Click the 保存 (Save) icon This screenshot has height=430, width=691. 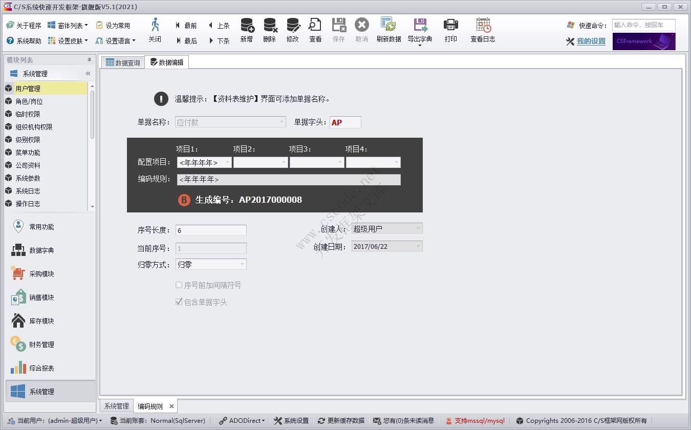(x=338, y=31)
